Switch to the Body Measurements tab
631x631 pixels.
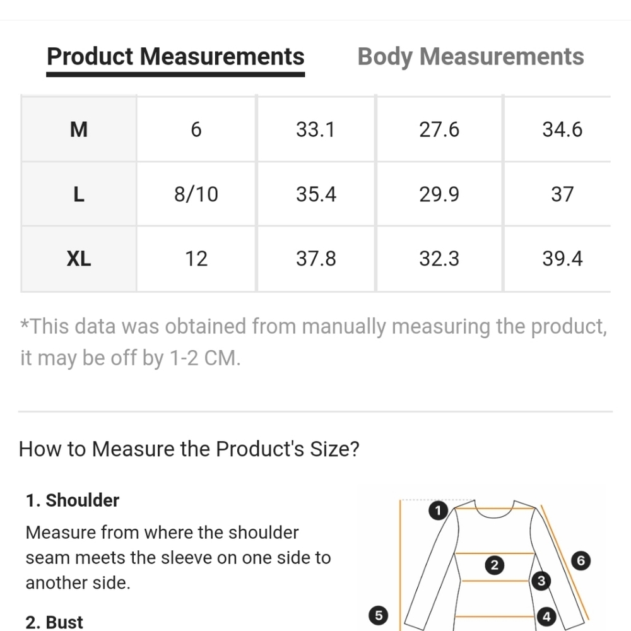click(471, 57)
